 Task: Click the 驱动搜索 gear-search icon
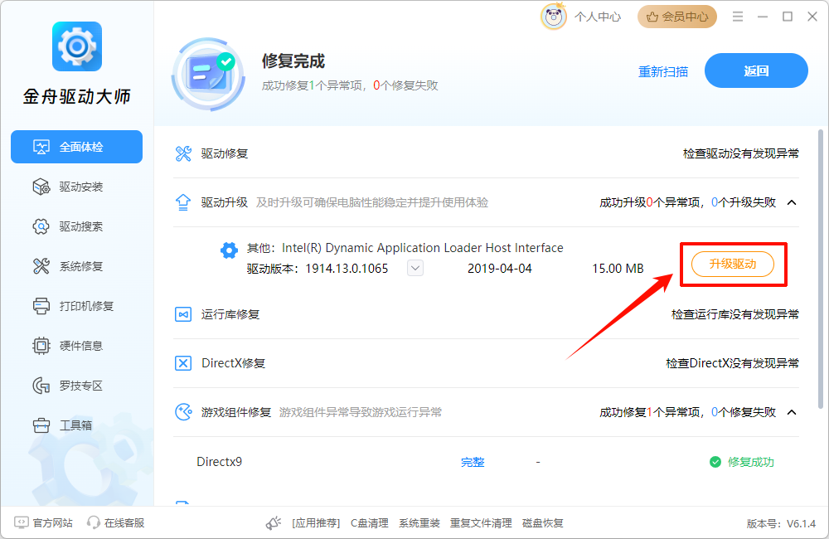click(41, 226)
